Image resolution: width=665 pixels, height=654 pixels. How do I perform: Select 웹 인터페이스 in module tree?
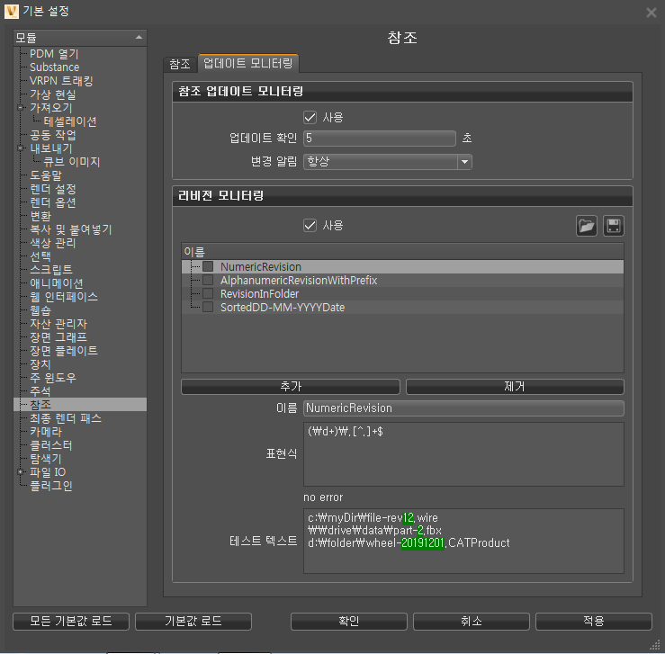64,297
